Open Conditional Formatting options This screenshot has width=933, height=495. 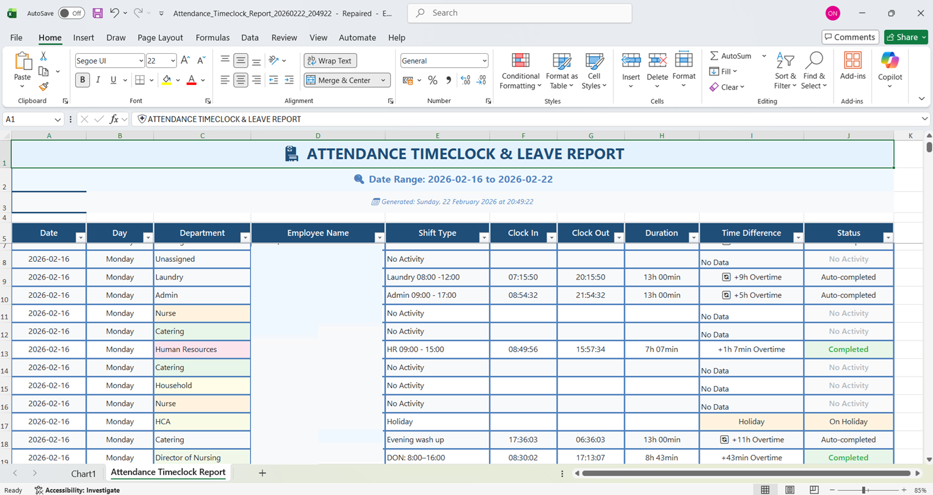520,70
